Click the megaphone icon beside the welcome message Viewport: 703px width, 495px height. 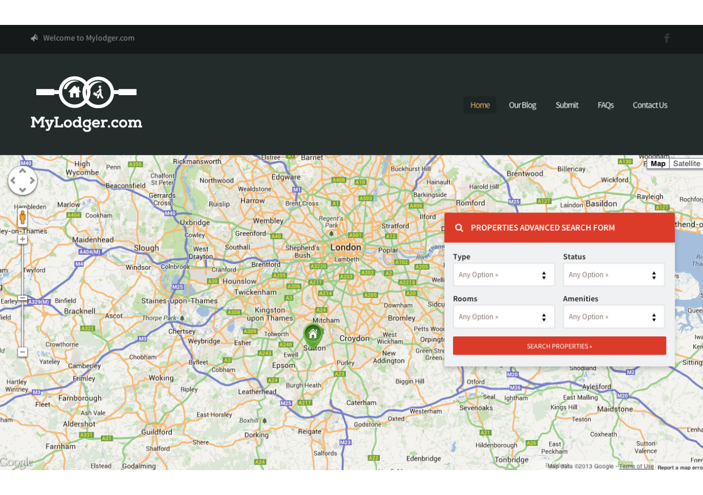click(x=35, y=38)
